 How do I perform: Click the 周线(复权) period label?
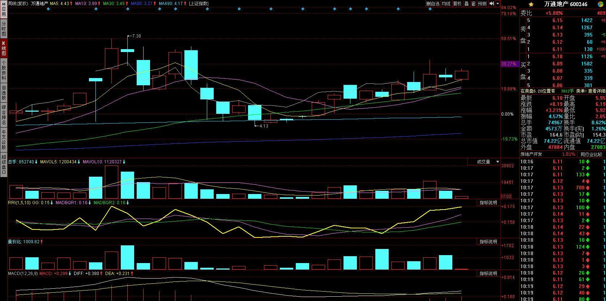pyautogui.click(x=18, y=4)
